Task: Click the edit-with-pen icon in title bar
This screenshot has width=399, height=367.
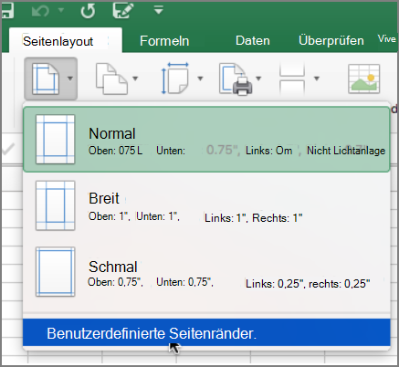Action: click(123, 10)
